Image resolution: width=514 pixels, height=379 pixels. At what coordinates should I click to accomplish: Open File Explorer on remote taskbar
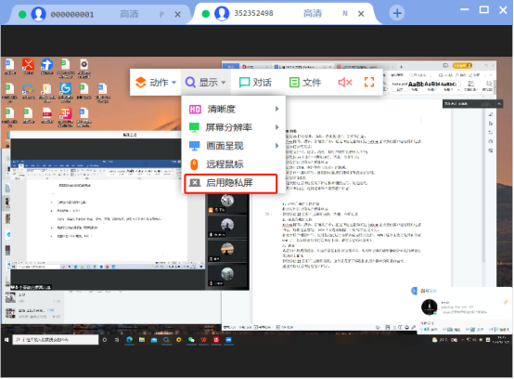(x=142, y=340)
